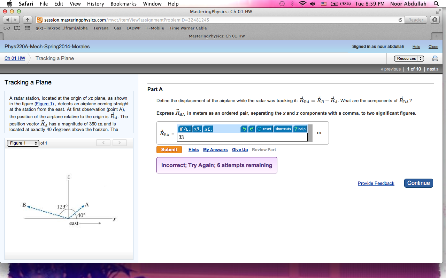The image size is (446, 278).
Task: Select the Figure 1 dropdown
Action: pyautogui.click(x=23, y=143)
